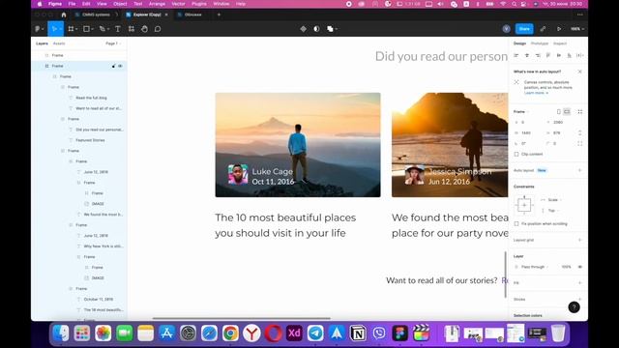Add auto layout with plus button
Screen dimensions: 619x348
point(580,170)
